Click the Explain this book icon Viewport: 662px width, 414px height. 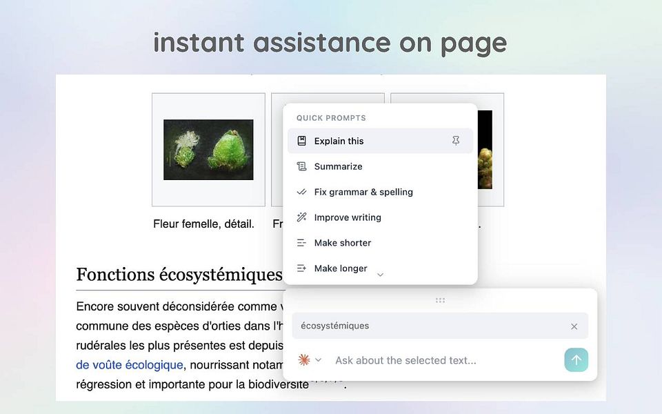click(301, 141)
